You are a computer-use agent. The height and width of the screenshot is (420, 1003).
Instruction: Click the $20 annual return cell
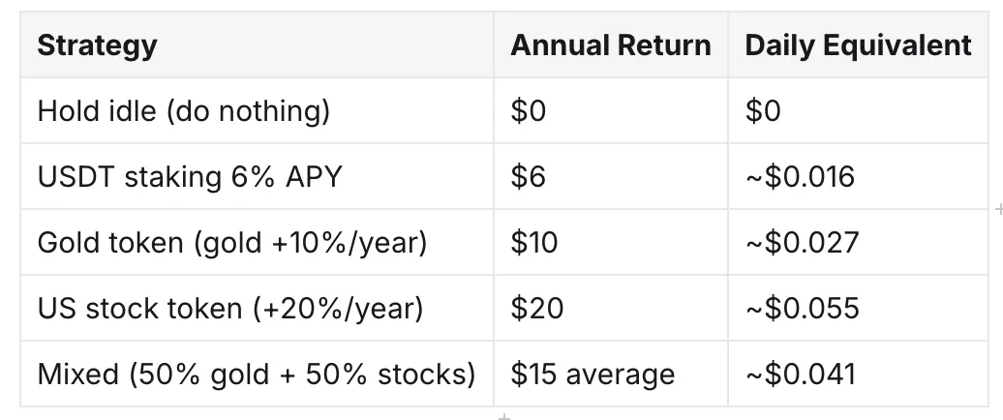(x=610, y=308)
